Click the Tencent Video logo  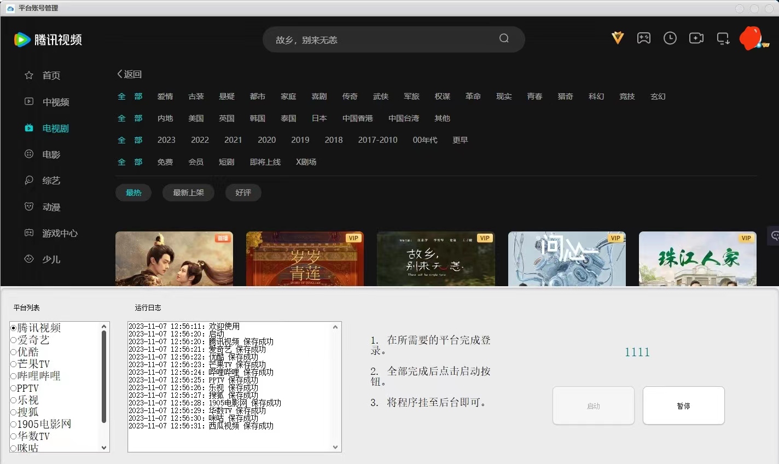click(x=48, y=39)
